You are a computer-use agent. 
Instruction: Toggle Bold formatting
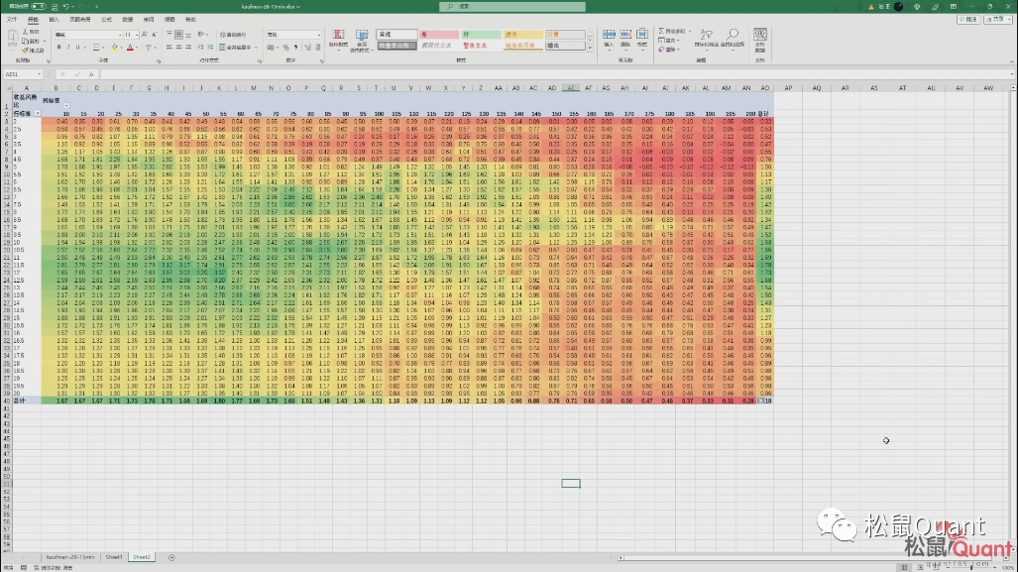pos(59,48)
